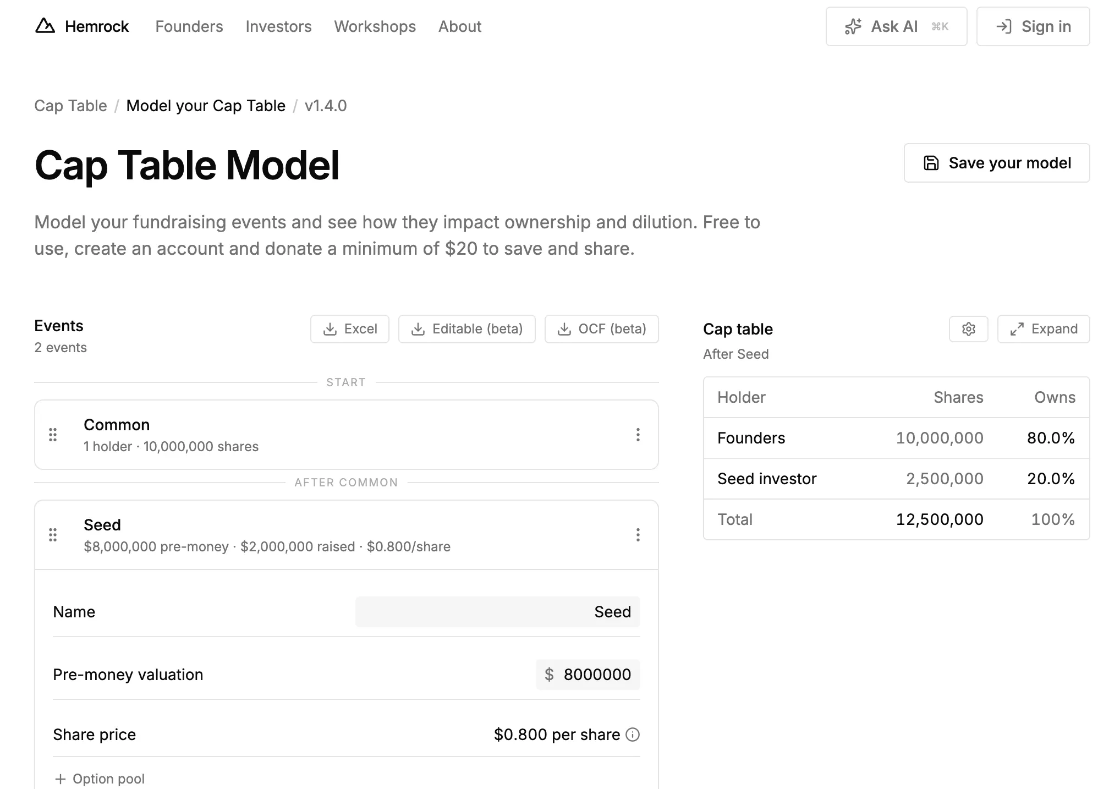1120x789 pixels.
Task: Click the Shares column header
Action: point(958,397)
